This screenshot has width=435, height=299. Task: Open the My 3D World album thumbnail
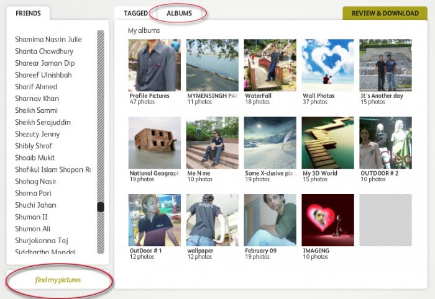[x=327, y=143]
